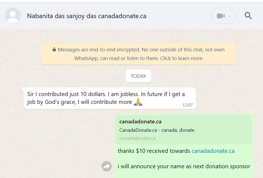Screen dimensions: 263x178
Task: Click the 'job by God's grace' message line
Action: pos(80,102)
